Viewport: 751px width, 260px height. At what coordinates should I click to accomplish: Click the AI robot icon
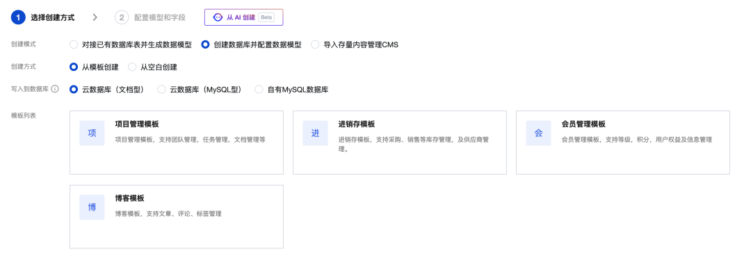point(218,17)
